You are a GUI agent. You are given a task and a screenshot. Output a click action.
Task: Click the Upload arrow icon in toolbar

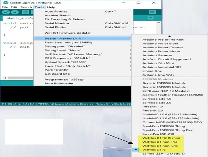click(14, 12)
